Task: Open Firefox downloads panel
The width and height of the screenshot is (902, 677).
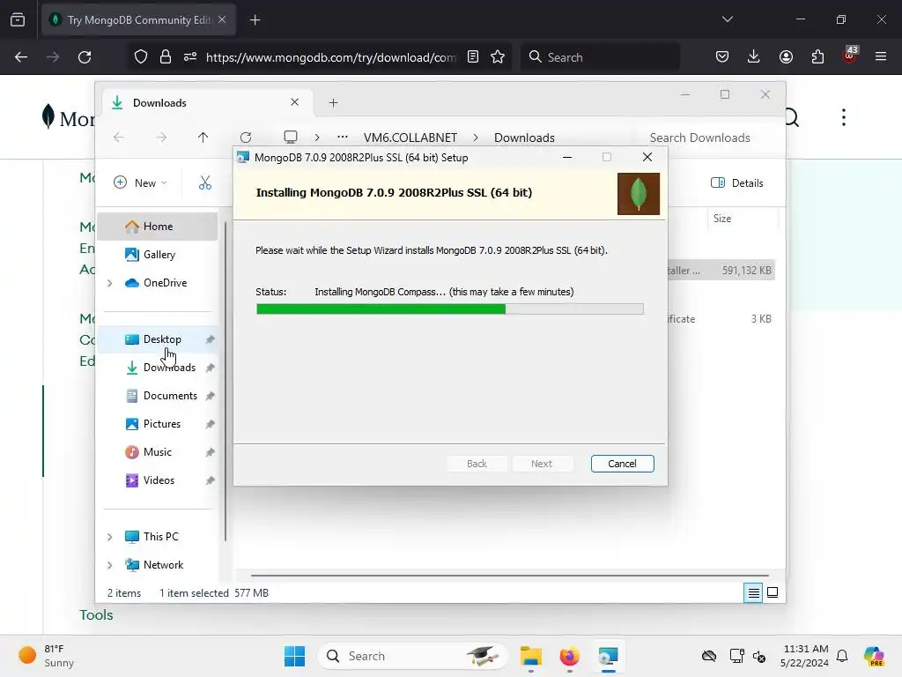Action: 754,56
